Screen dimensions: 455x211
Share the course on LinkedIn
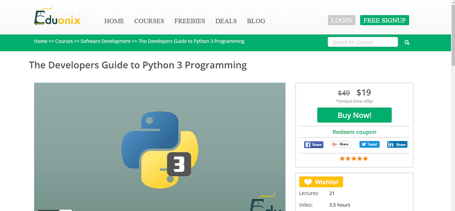pos(397,144)
